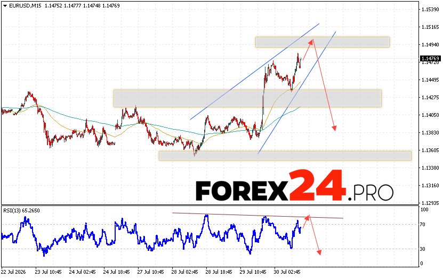
Task: Select price scale value 1.14495
Action: coord(430,80)
